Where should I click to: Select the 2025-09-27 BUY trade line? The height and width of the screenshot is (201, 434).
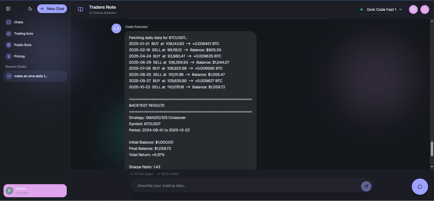click(175, 81)
